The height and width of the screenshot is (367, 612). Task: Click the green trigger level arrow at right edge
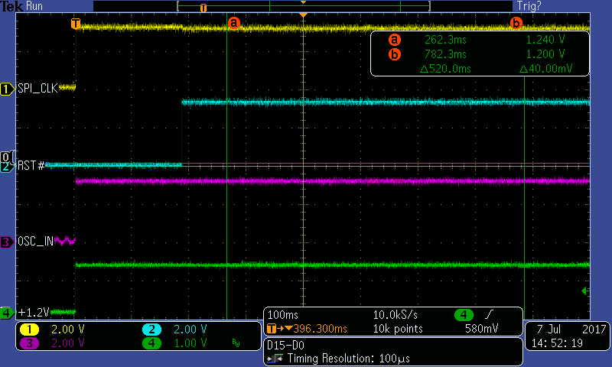(x=585, y=291)
